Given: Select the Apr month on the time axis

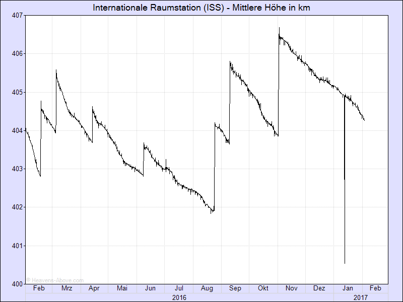Looking at the screenshot, I should (94, 289).
